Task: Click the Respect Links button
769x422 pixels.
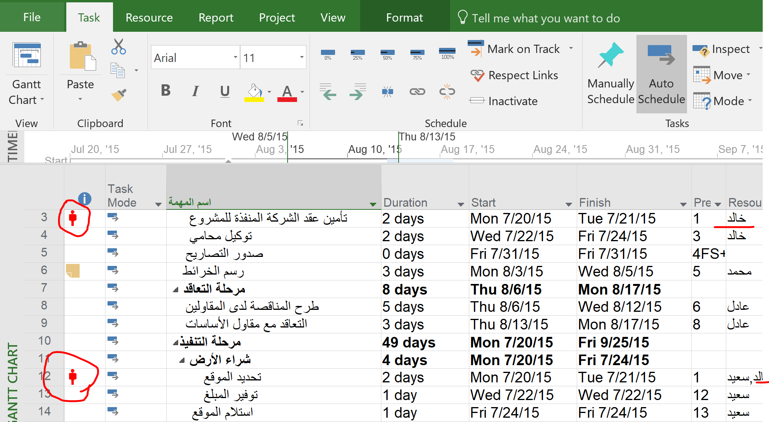Action: point(514,75)
